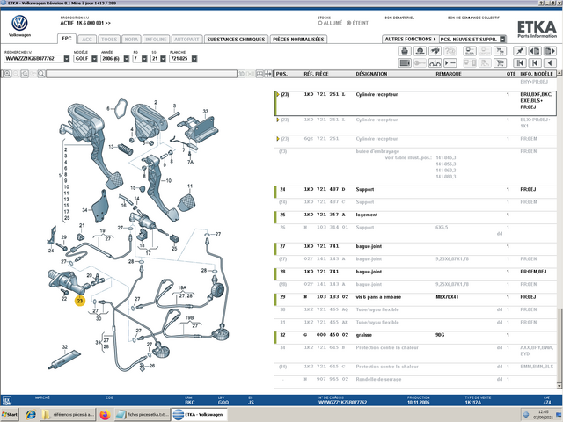563x422 pixels.
Task: Switch to the INFOLINE tab
Action: pyautogui.click(x=156, y=39)
